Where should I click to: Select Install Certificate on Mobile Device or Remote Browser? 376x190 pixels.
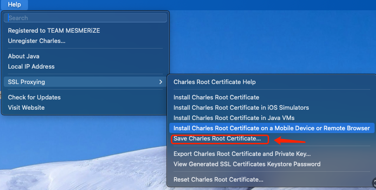click(272, 128)
